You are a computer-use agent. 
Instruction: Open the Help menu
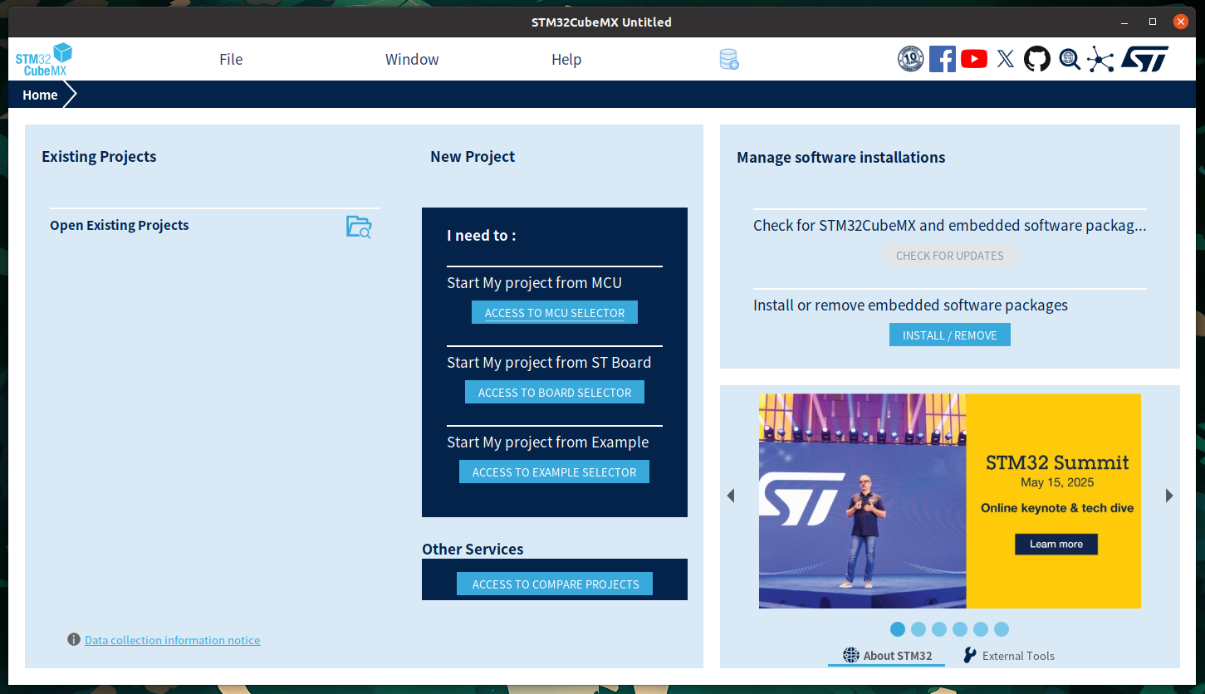click(x=566, y=59)
